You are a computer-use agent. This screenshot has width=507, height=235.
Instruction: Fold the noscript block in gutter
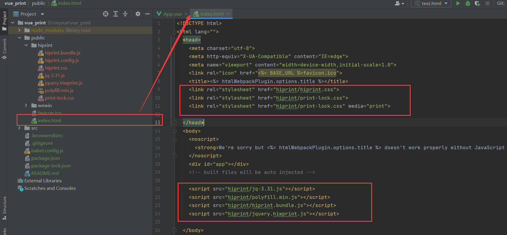(175, 139)
